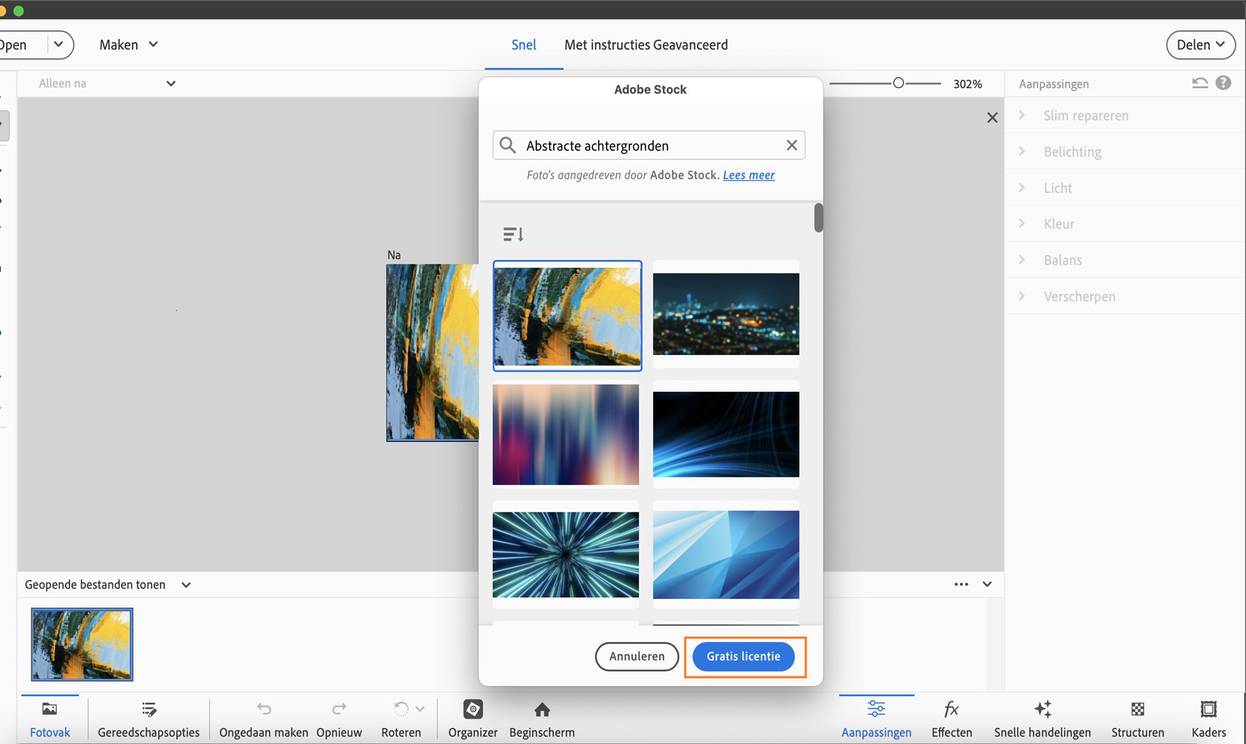Expand the Kleur adjustment section
This screenshot has height=744, width=1246.
[x=1059, y=224]
